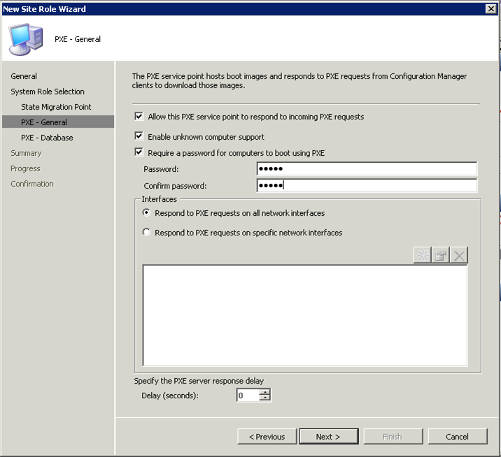Screen dimensions: 501x457
Task: Click the 'Specify the PXE server response delay' text
Action: pos(199,381)
